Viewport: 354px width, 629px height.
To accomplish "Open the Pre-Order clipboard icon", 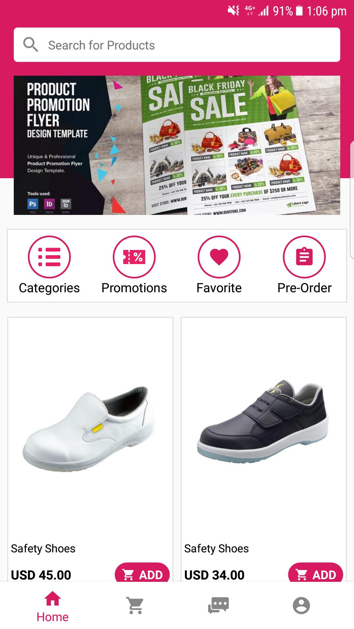I will 304,257.
